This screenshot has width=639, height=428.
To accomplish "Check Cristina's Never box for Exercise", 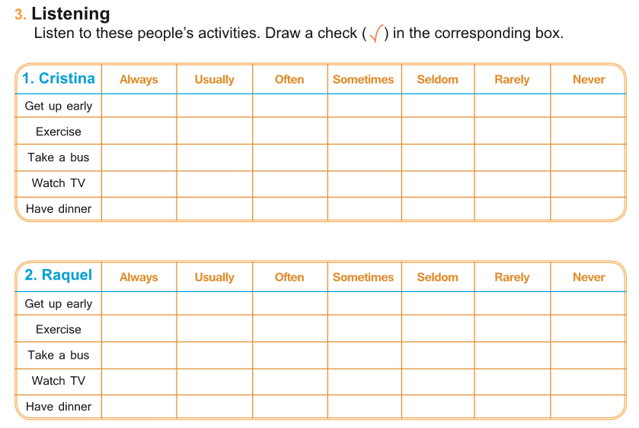I will click(x=588, y=132).
